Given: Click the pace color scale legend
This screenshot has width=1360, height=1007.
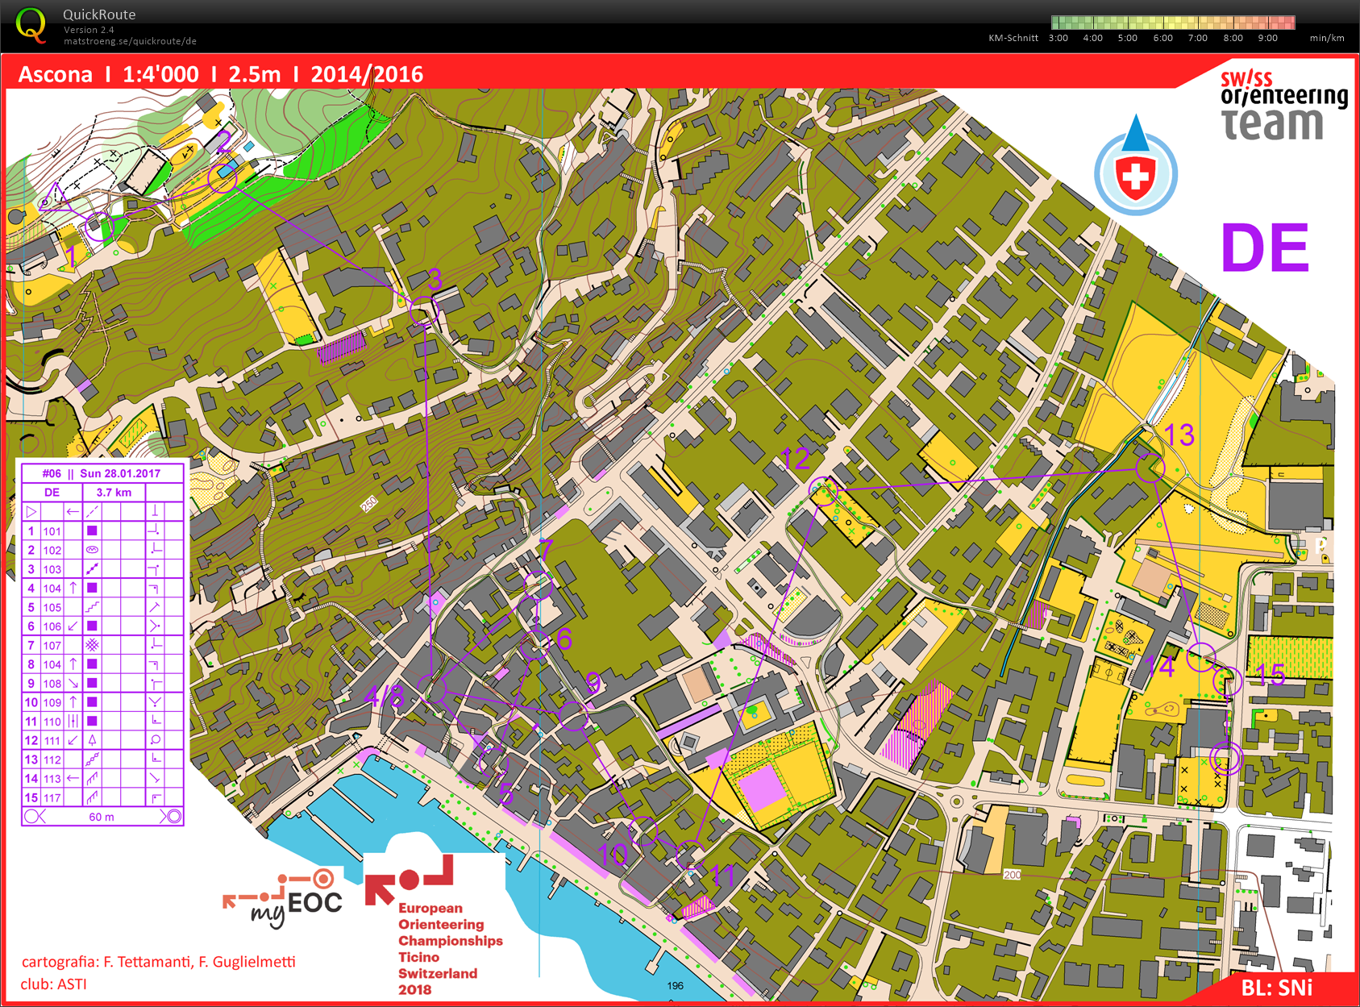Looking at the screenshot, I should coord(1173,23).
